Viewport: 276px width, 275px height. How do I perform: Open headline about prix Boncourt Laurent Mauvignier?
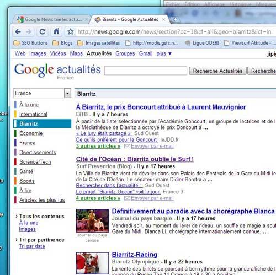point(161,107)
